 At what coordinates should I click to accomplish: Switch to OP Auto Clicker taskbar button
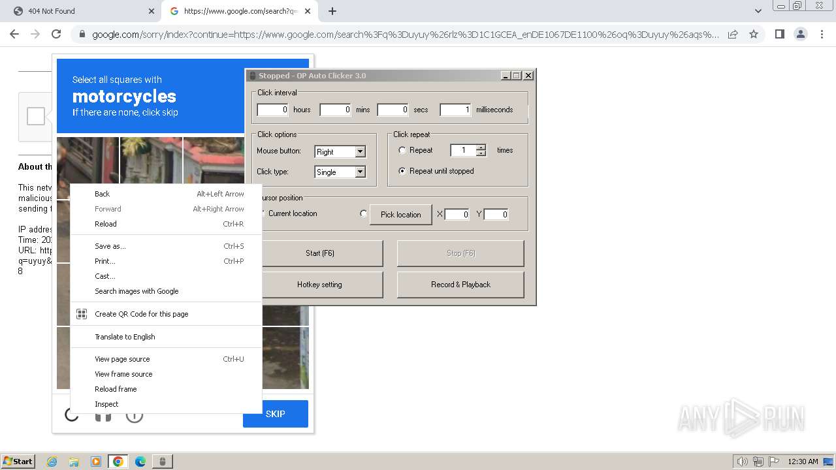point(163,462)
